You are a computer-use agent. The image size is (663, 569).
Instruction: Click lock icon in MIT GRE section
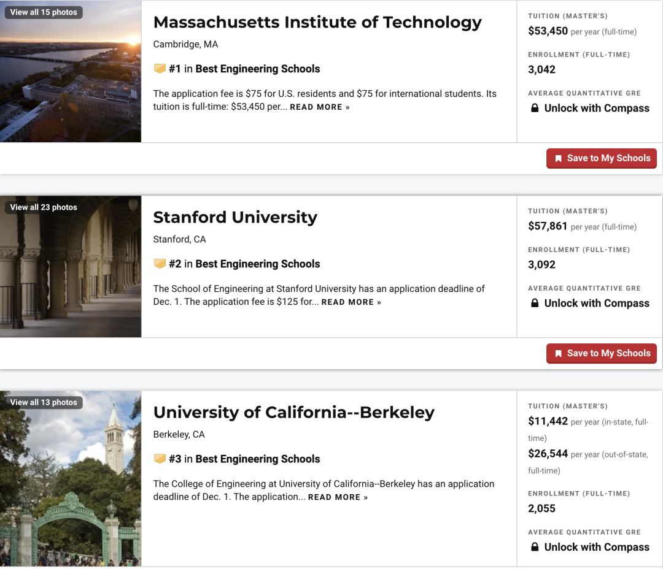tap(535, 108)
